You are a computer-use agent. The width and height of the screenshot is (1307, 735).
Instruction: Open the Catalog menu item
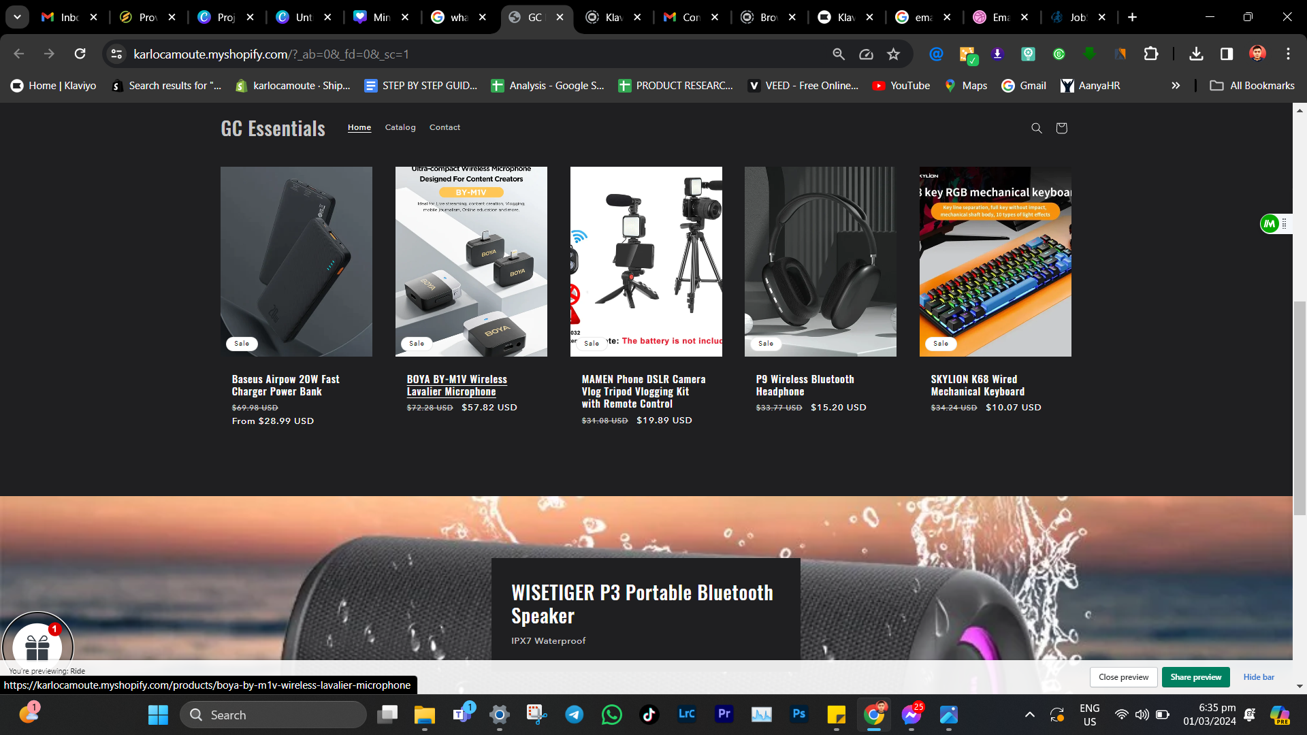(400, 127)
